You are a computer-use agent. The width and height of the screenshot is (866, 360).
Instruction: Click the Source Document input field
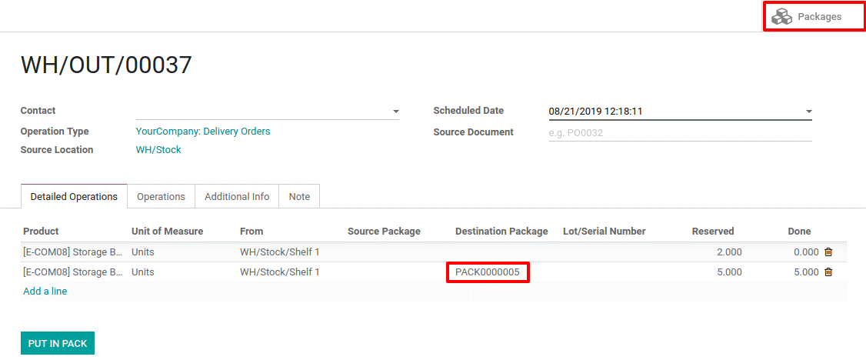[x=681, y=132]
